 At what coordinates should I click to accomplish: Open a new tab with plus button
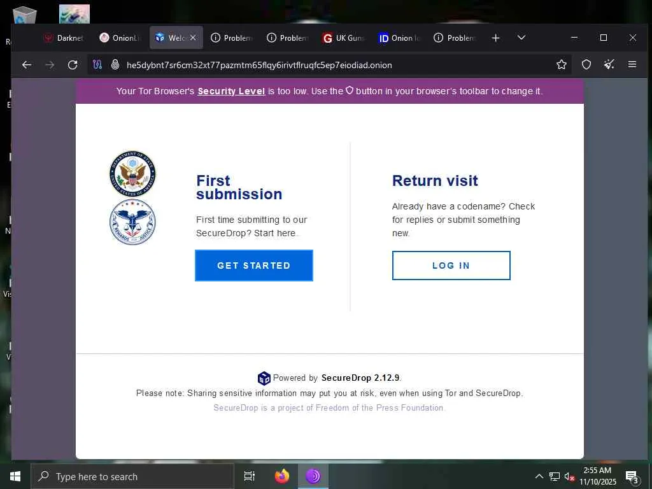pos(495,38)
